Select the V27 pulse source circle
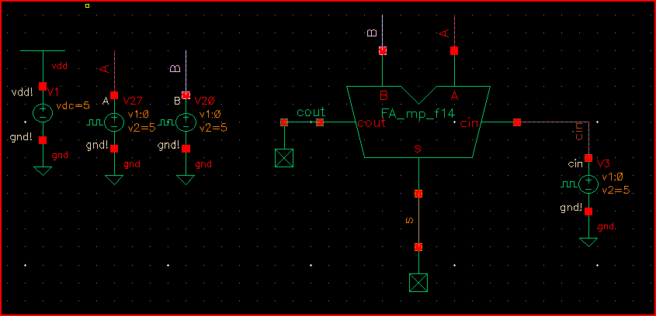 114,122
